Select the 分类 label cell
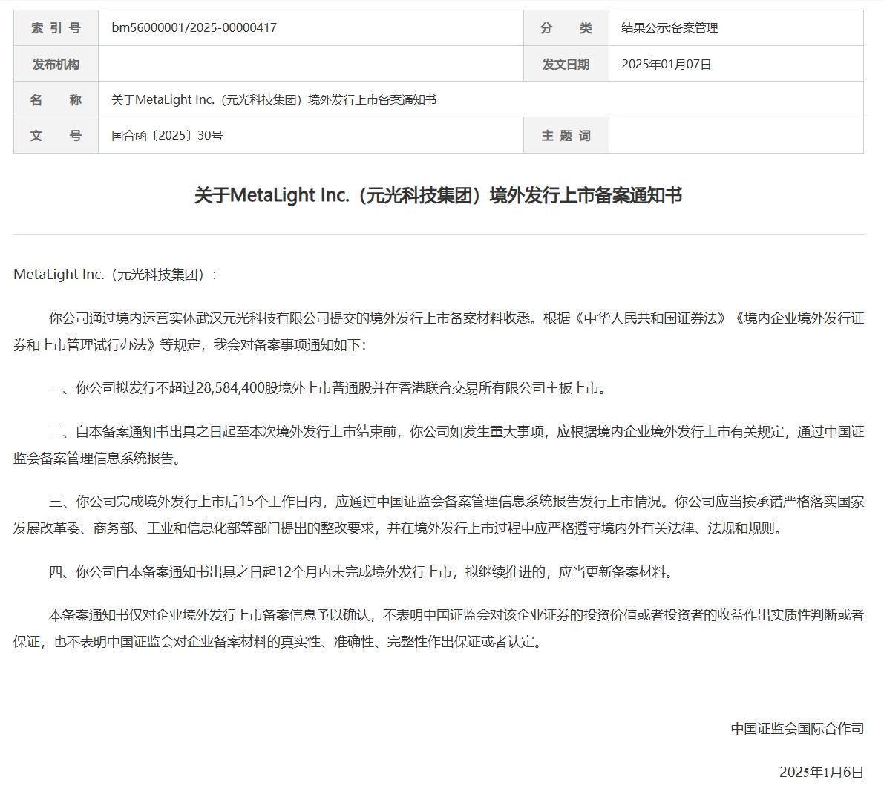The width and height of the screenshot is (884, 797). click(566, 28)
